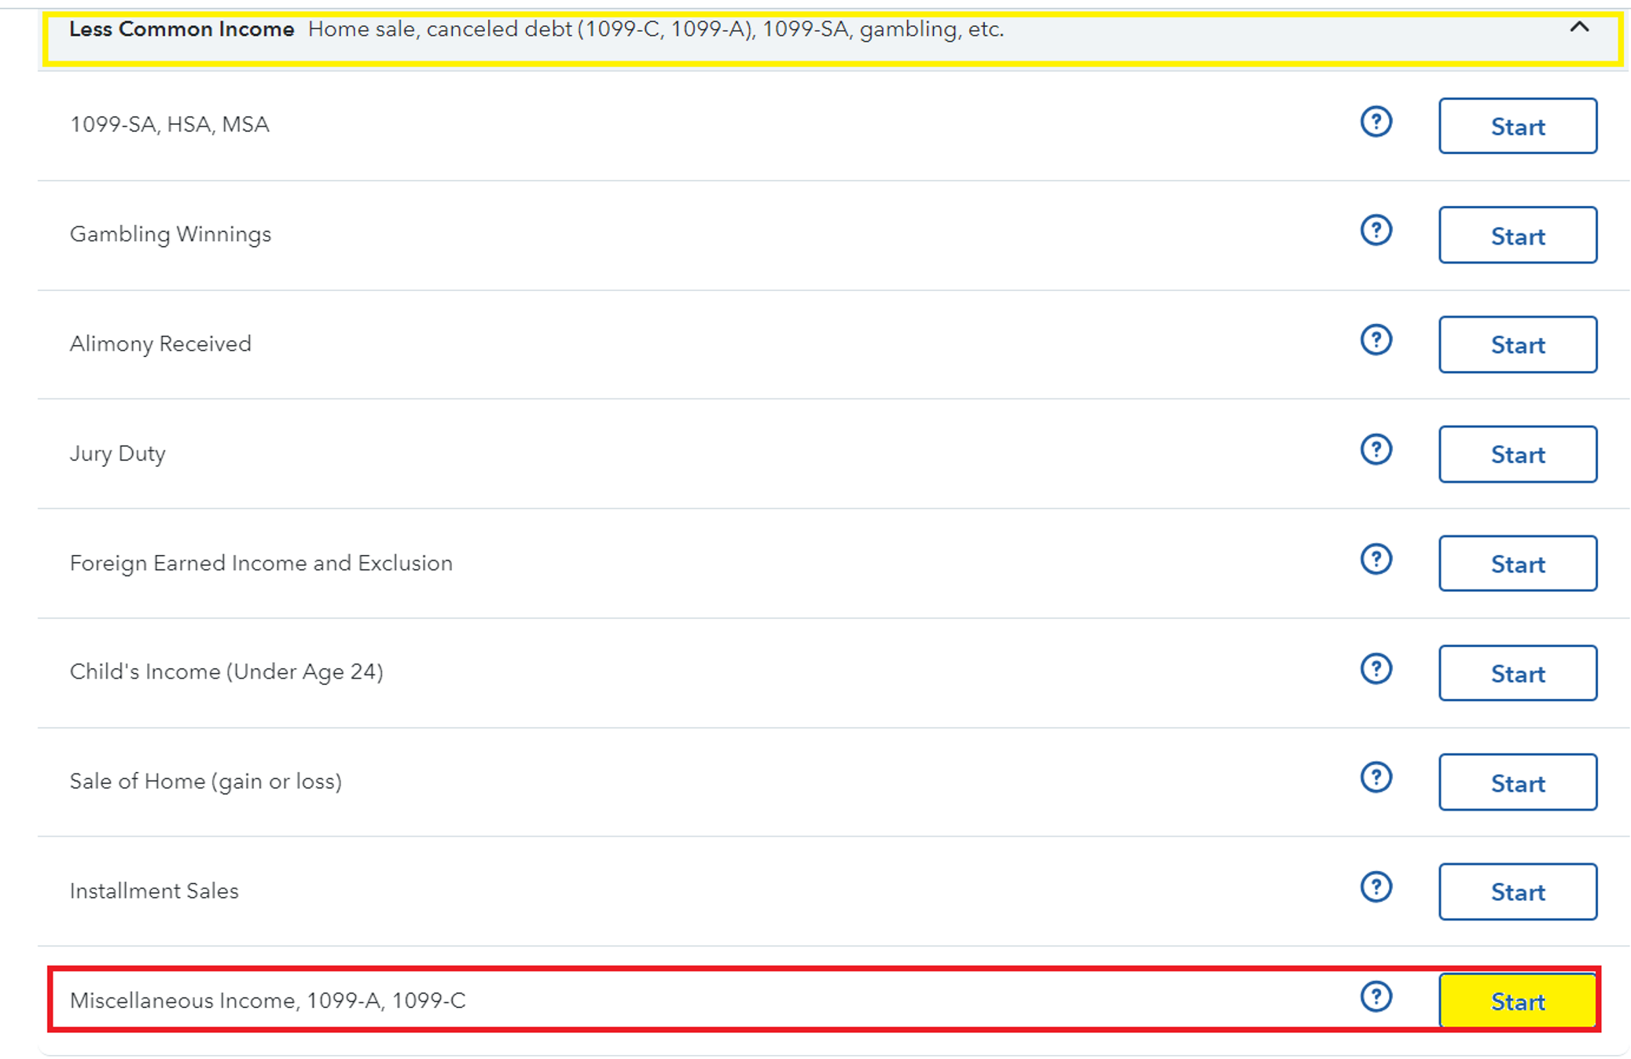Start the Jury Duty section

tap(1518, 454)
